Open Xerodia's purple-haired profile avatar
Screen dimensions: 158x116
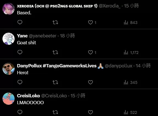tap(9, 9)
